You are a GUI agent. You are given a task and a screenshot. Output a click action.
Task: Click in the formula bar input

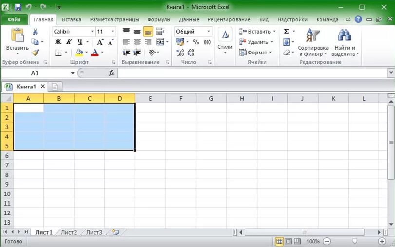pos(252,73)
